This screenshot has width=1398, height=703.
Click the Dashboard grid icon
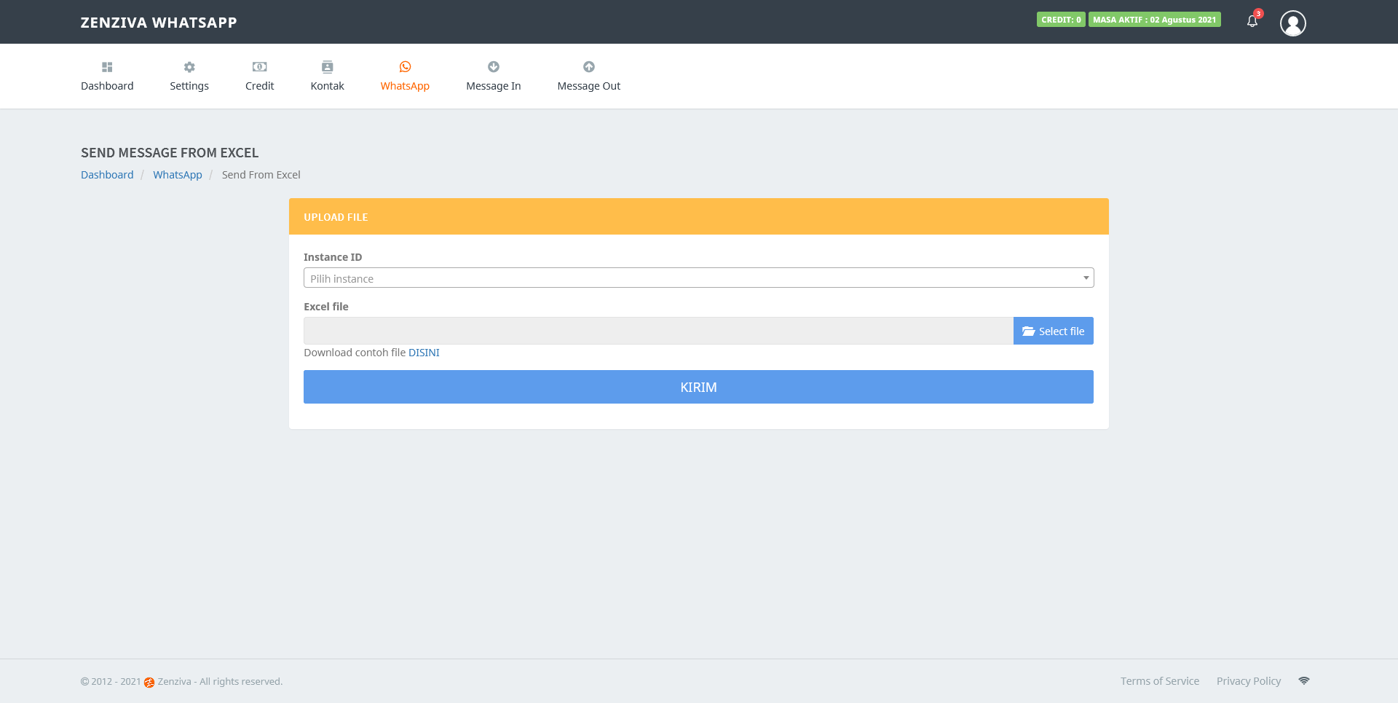click(x=107, y=67)
